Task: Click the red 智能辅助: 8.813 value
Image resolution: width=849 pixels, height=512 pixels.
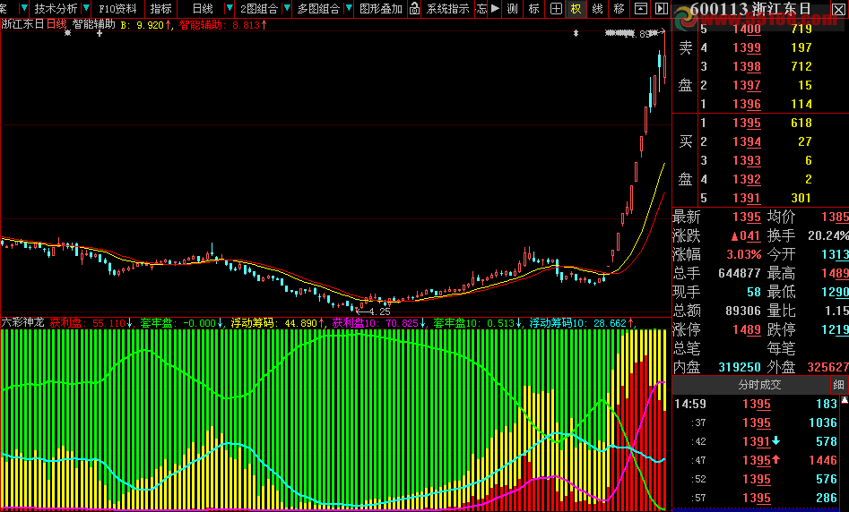Action: (222, 24)
